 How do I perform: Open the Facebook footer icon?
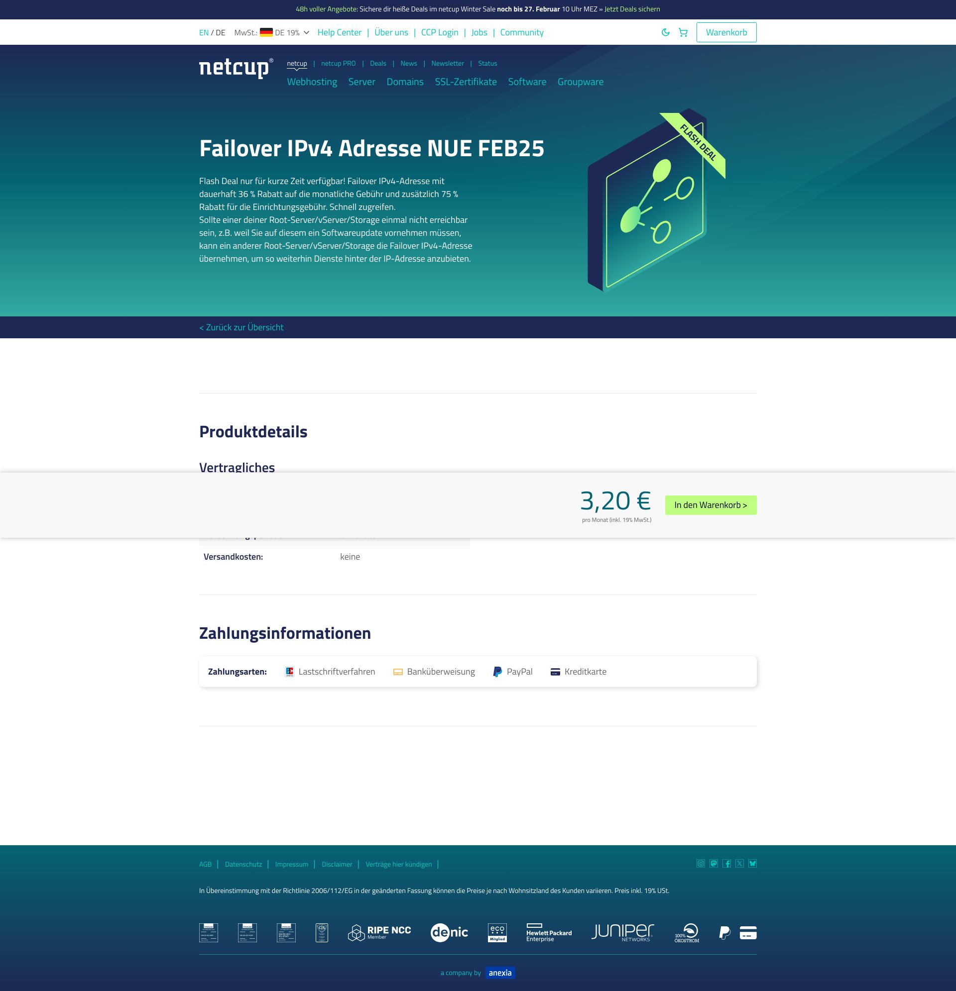tap(727, 864)
